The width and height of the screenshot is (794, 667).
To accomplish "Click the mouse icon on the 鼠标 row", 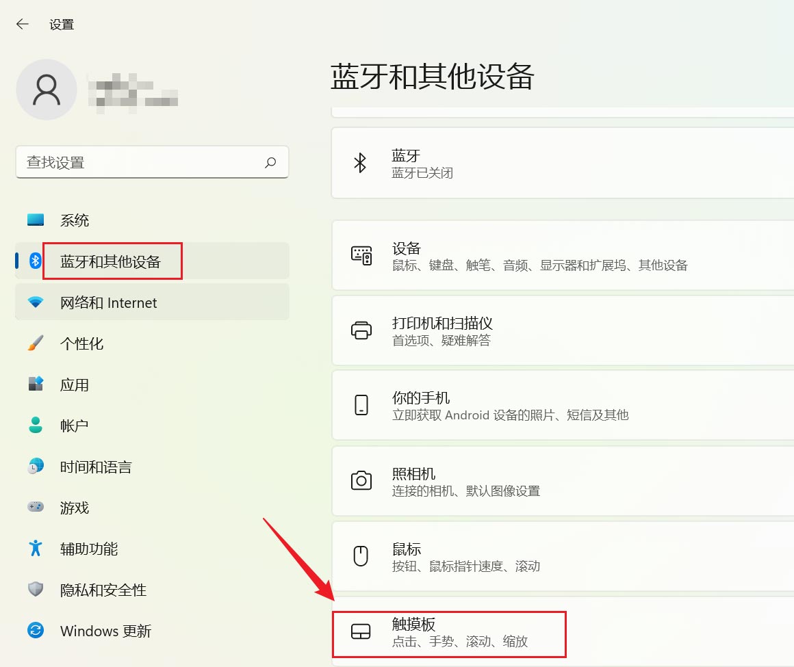I will pos(361,556).
